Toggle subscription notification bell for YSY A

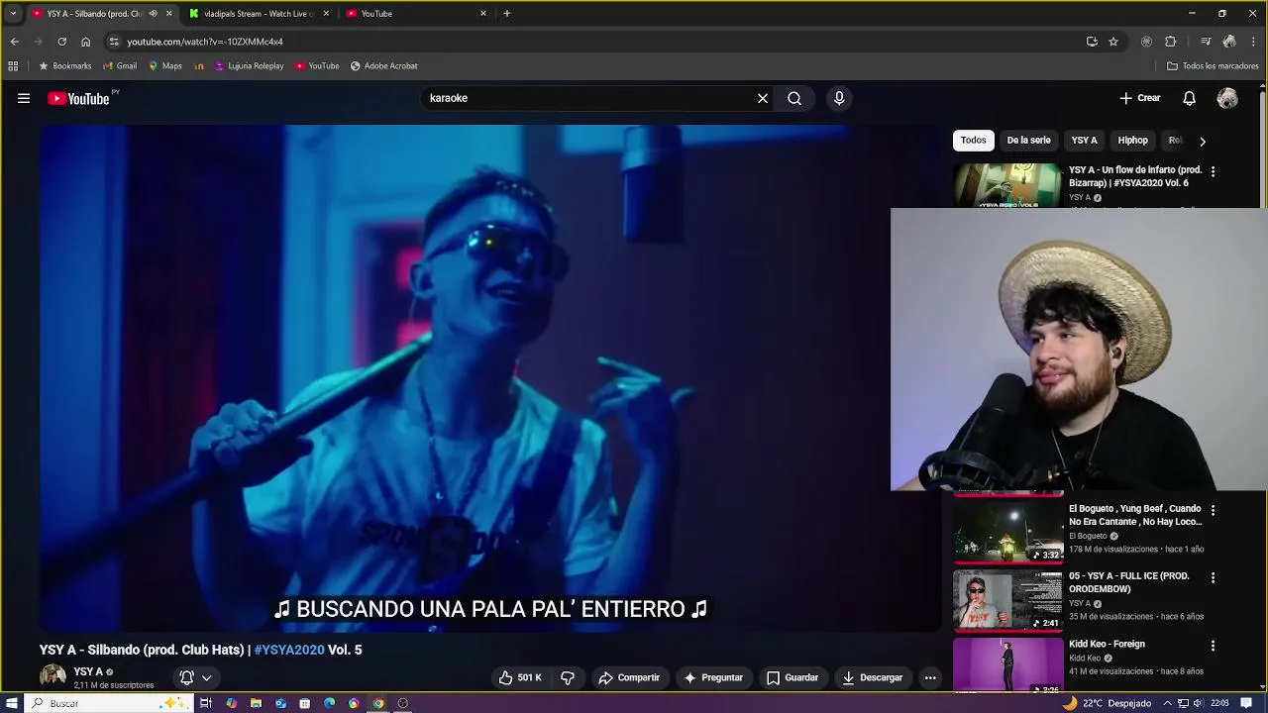(x=186, y=677)
